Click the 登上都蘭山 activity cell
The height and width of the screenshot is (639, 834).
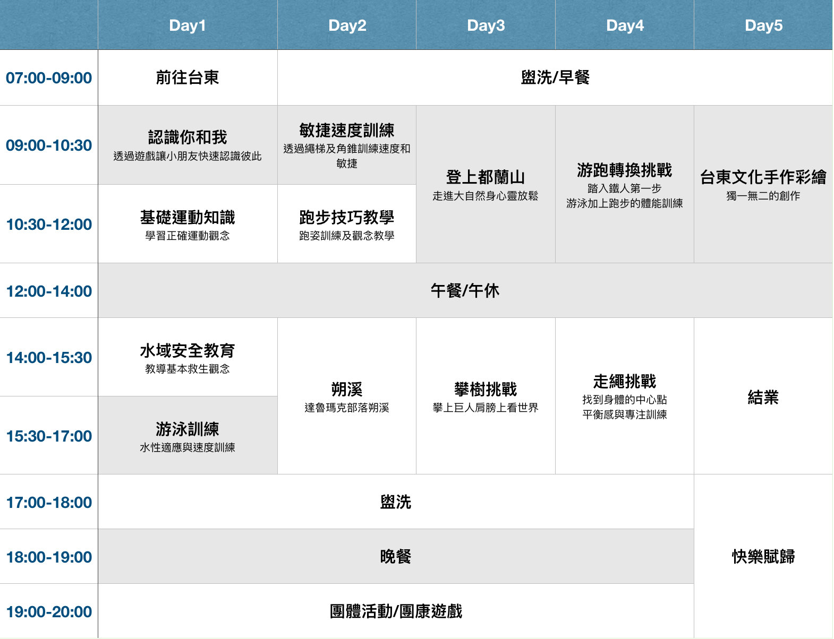pyautogui.click(x=486, y=184)
